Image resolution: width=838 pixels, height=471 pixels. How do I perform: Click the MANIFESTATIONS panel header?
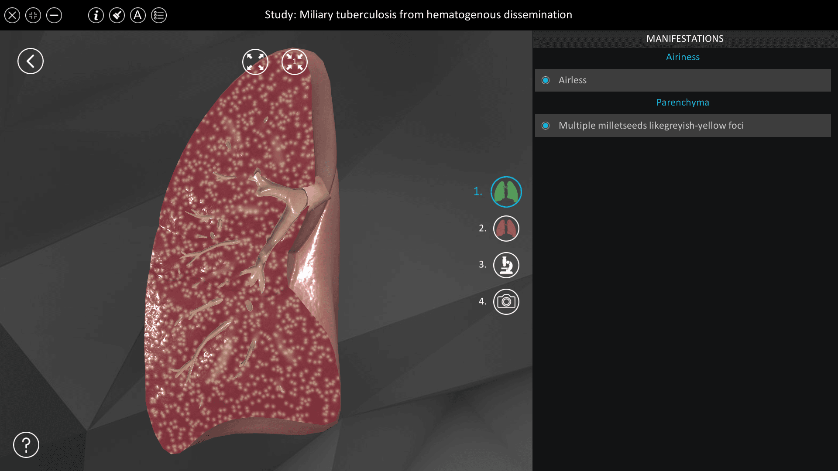685,39
